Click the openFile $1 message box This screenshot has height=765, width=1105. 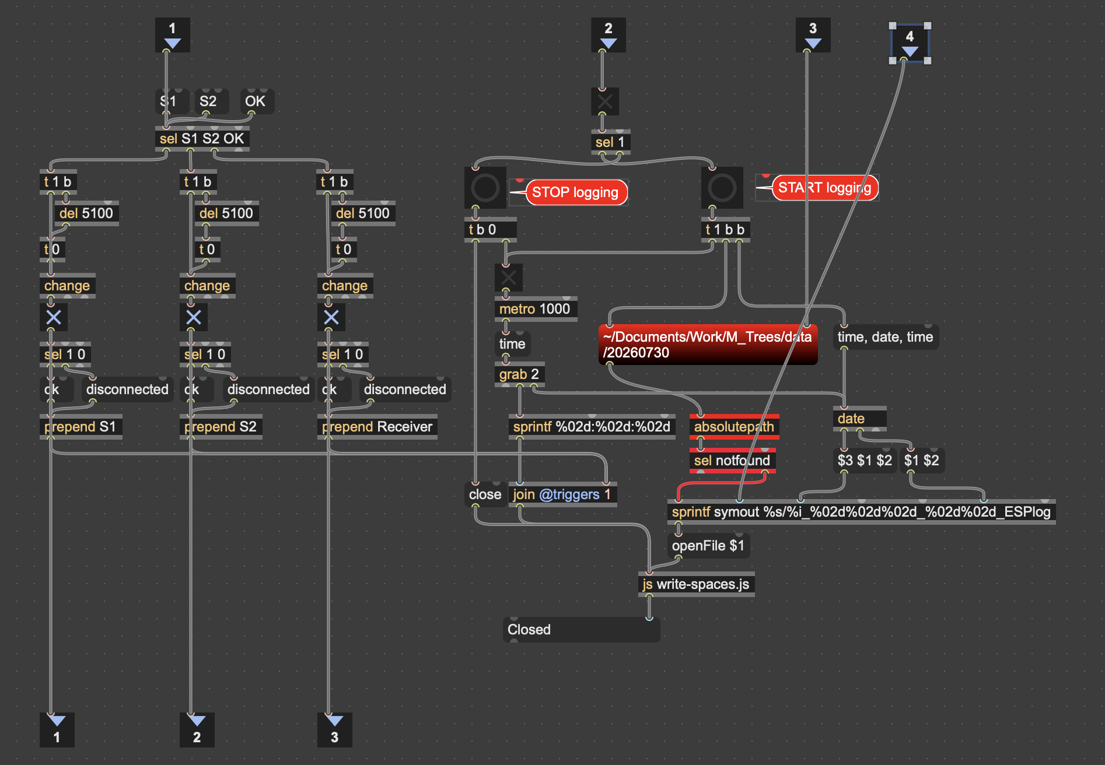click(708, 546)
